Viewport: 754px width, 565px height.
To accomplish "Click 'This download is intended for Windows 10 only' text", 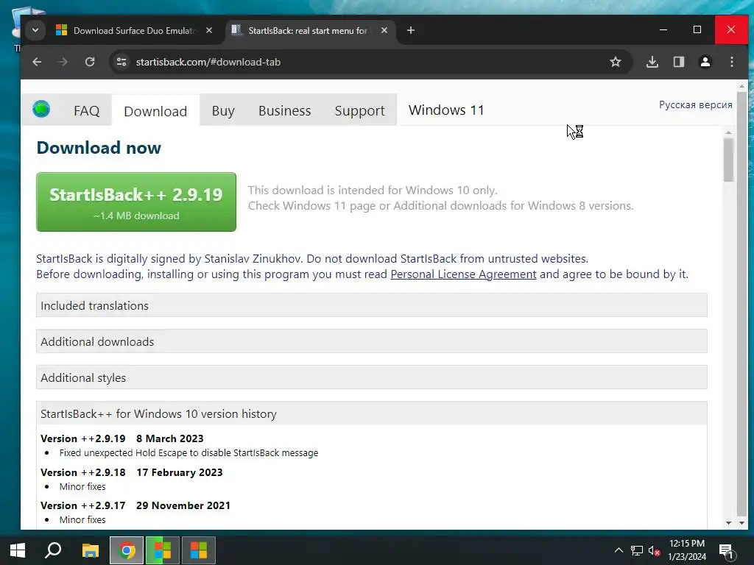I will [373, 191].
